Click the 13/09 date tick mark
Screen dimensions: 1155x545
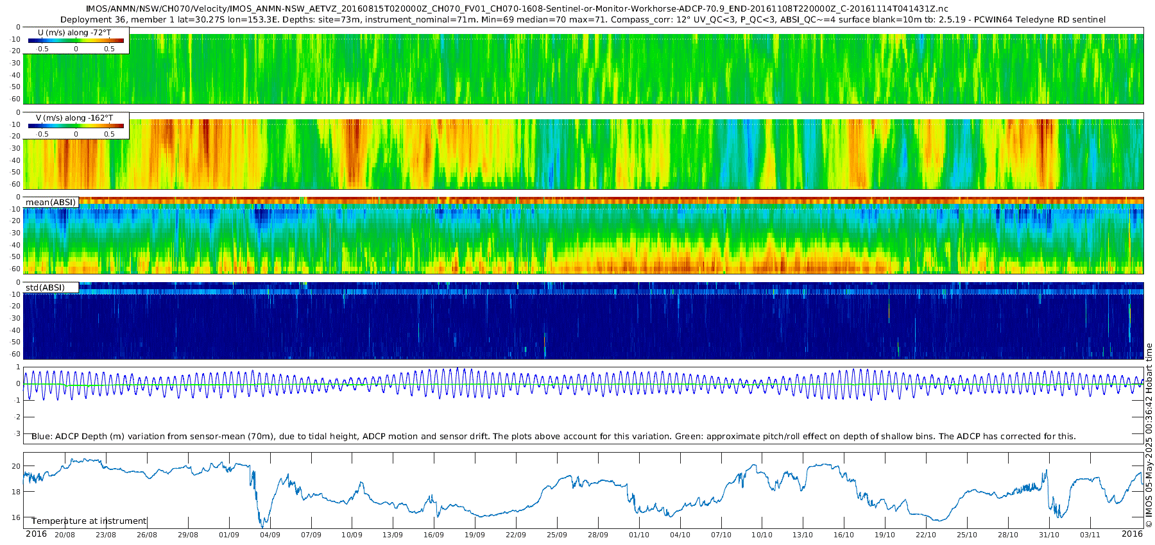393,535
